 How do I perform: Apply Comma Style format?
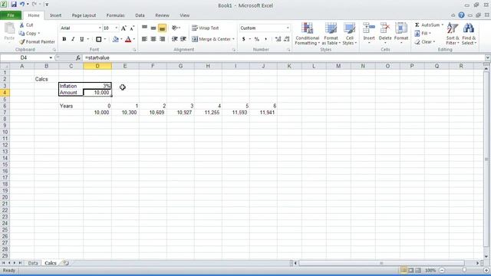click(x=265, y=39)
